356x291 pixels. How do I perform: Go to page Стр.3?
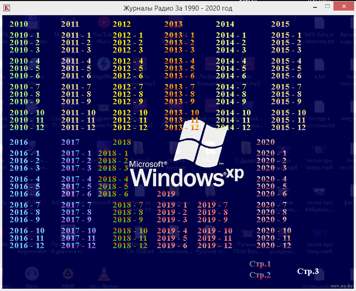pos(308,271)
